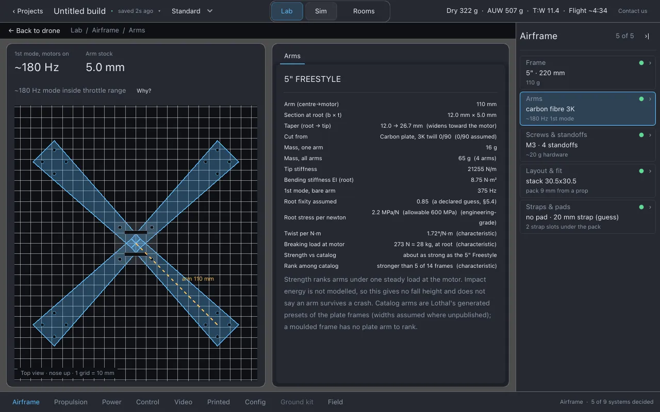The image size is (660, 412).
Task: Select the Arms carbon fibre 3K card
Action: click(587, 109)
